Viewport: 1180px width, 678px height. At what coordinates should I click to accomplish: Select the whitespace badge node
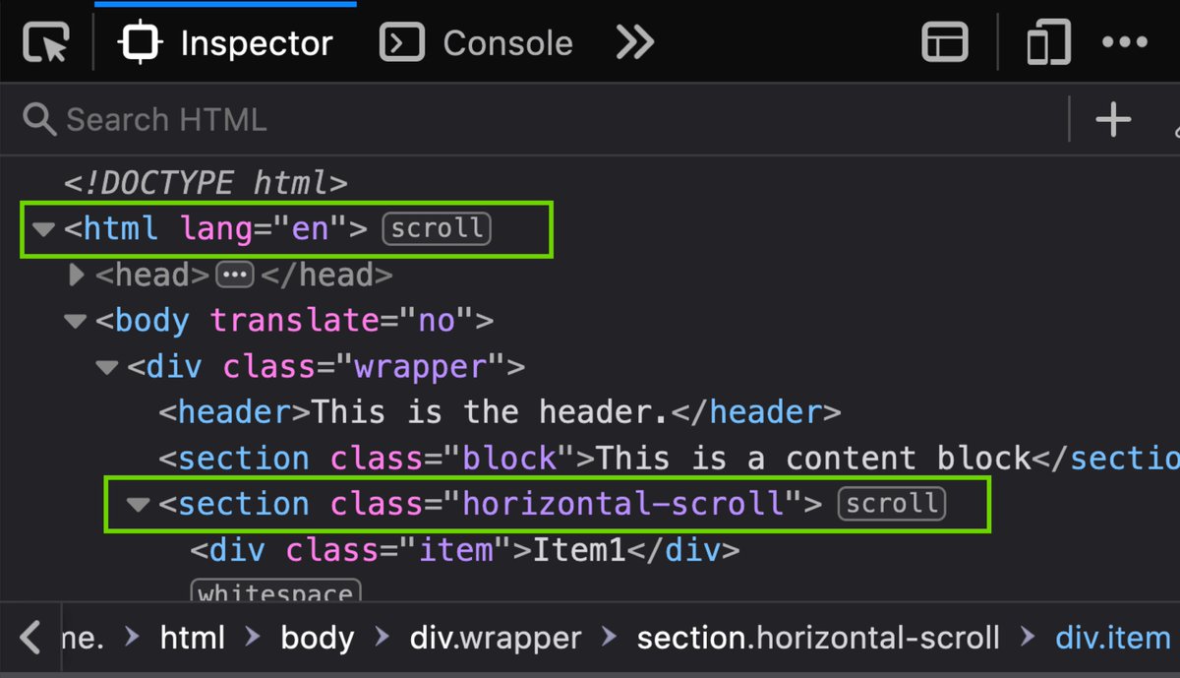click(x=275, y=592)
